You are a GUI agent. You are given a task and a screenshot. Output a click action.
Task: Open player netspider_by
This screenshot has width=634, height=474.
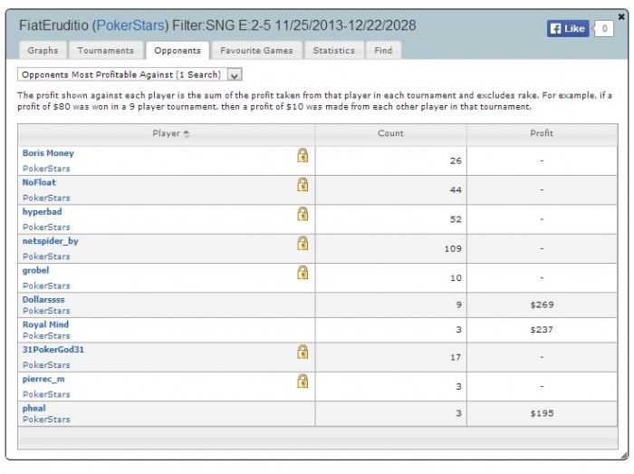[x=50, y=241]
